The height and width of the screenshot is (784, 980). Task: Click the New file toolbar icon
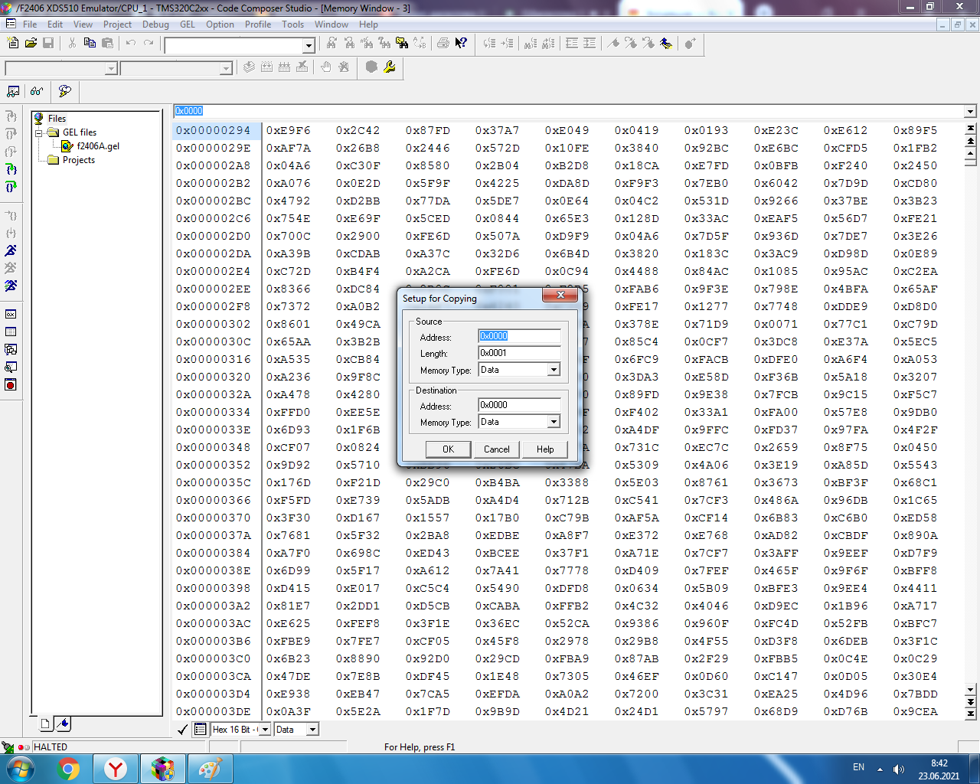tap(14, 43)
